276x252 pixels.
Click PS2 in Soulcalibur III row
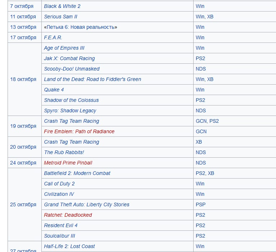pyautogui.click(x=200, y=236)
